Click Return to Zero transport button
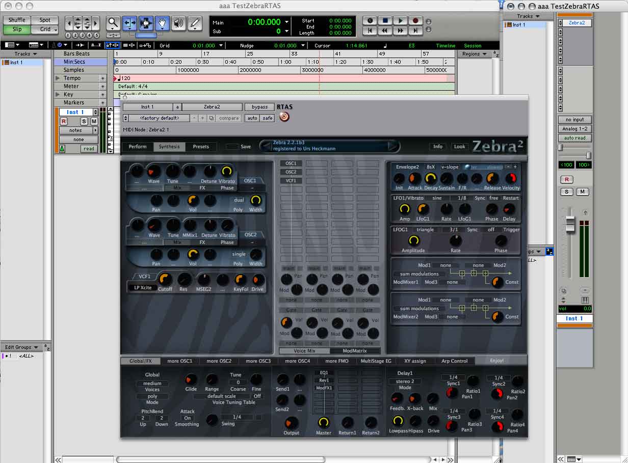 click(x=370, y=31)
